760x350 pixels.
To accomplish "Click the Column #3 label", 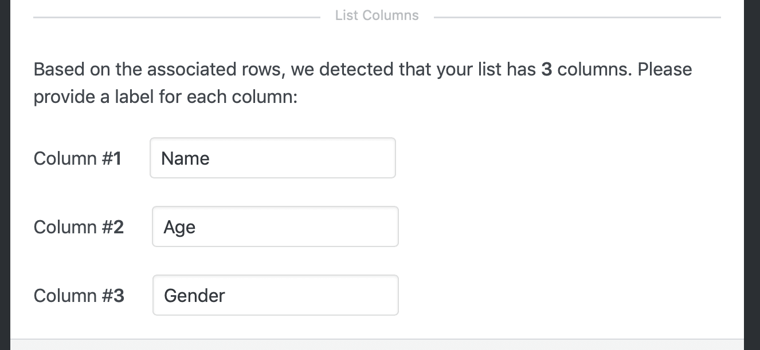I will (78, 296).
